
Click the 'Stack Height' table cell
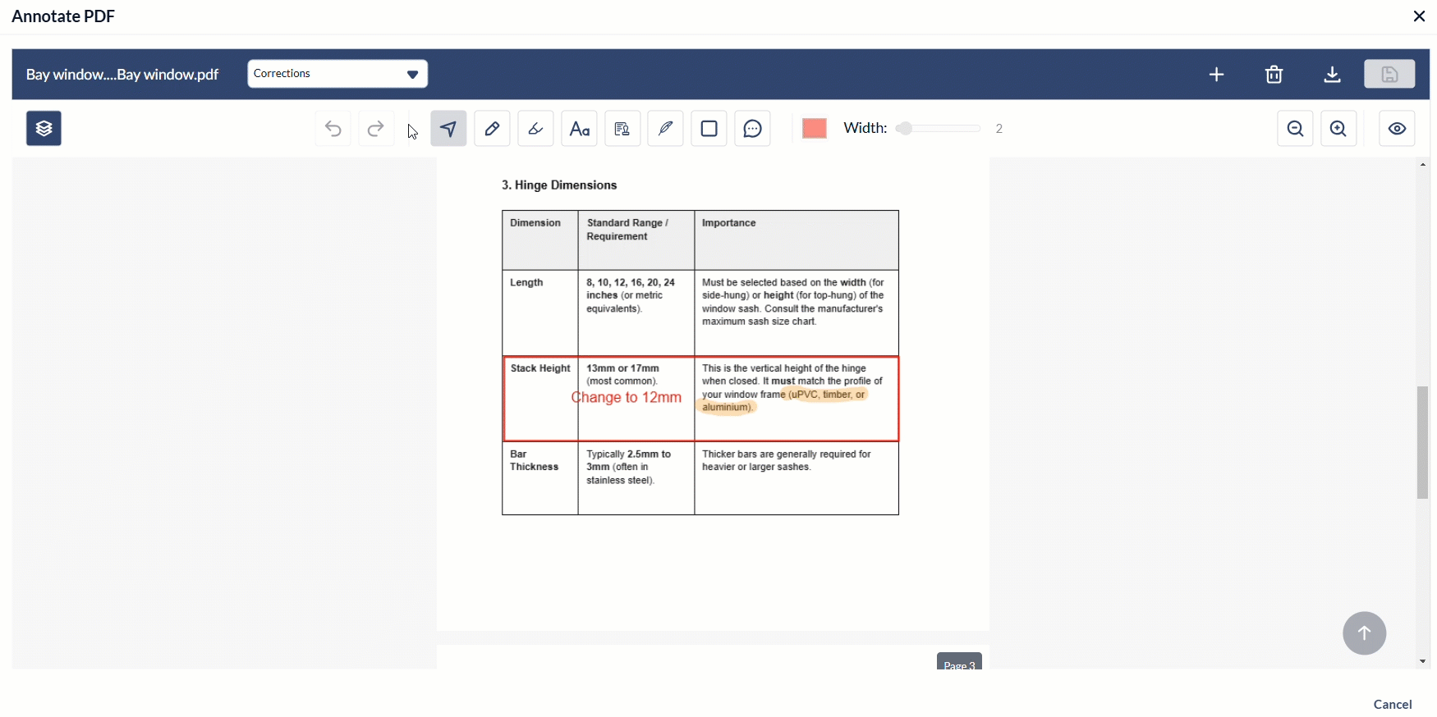[541, 399]
